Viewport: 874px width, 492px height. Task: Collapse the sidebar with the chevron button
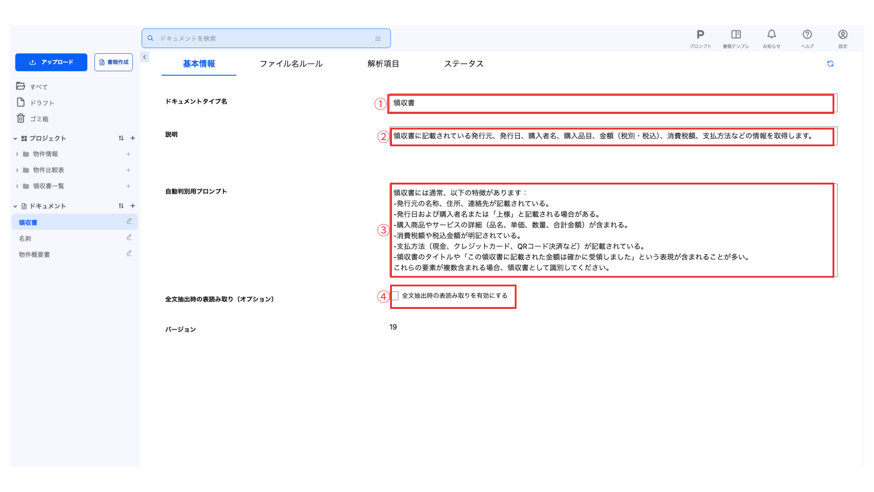click(144, 57)
